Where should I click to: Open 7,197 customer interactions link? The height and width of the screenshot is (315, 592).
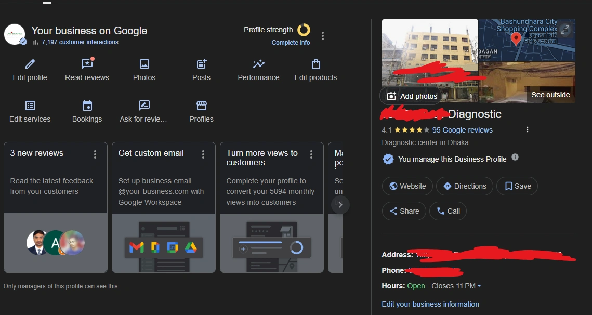[80, 42]
